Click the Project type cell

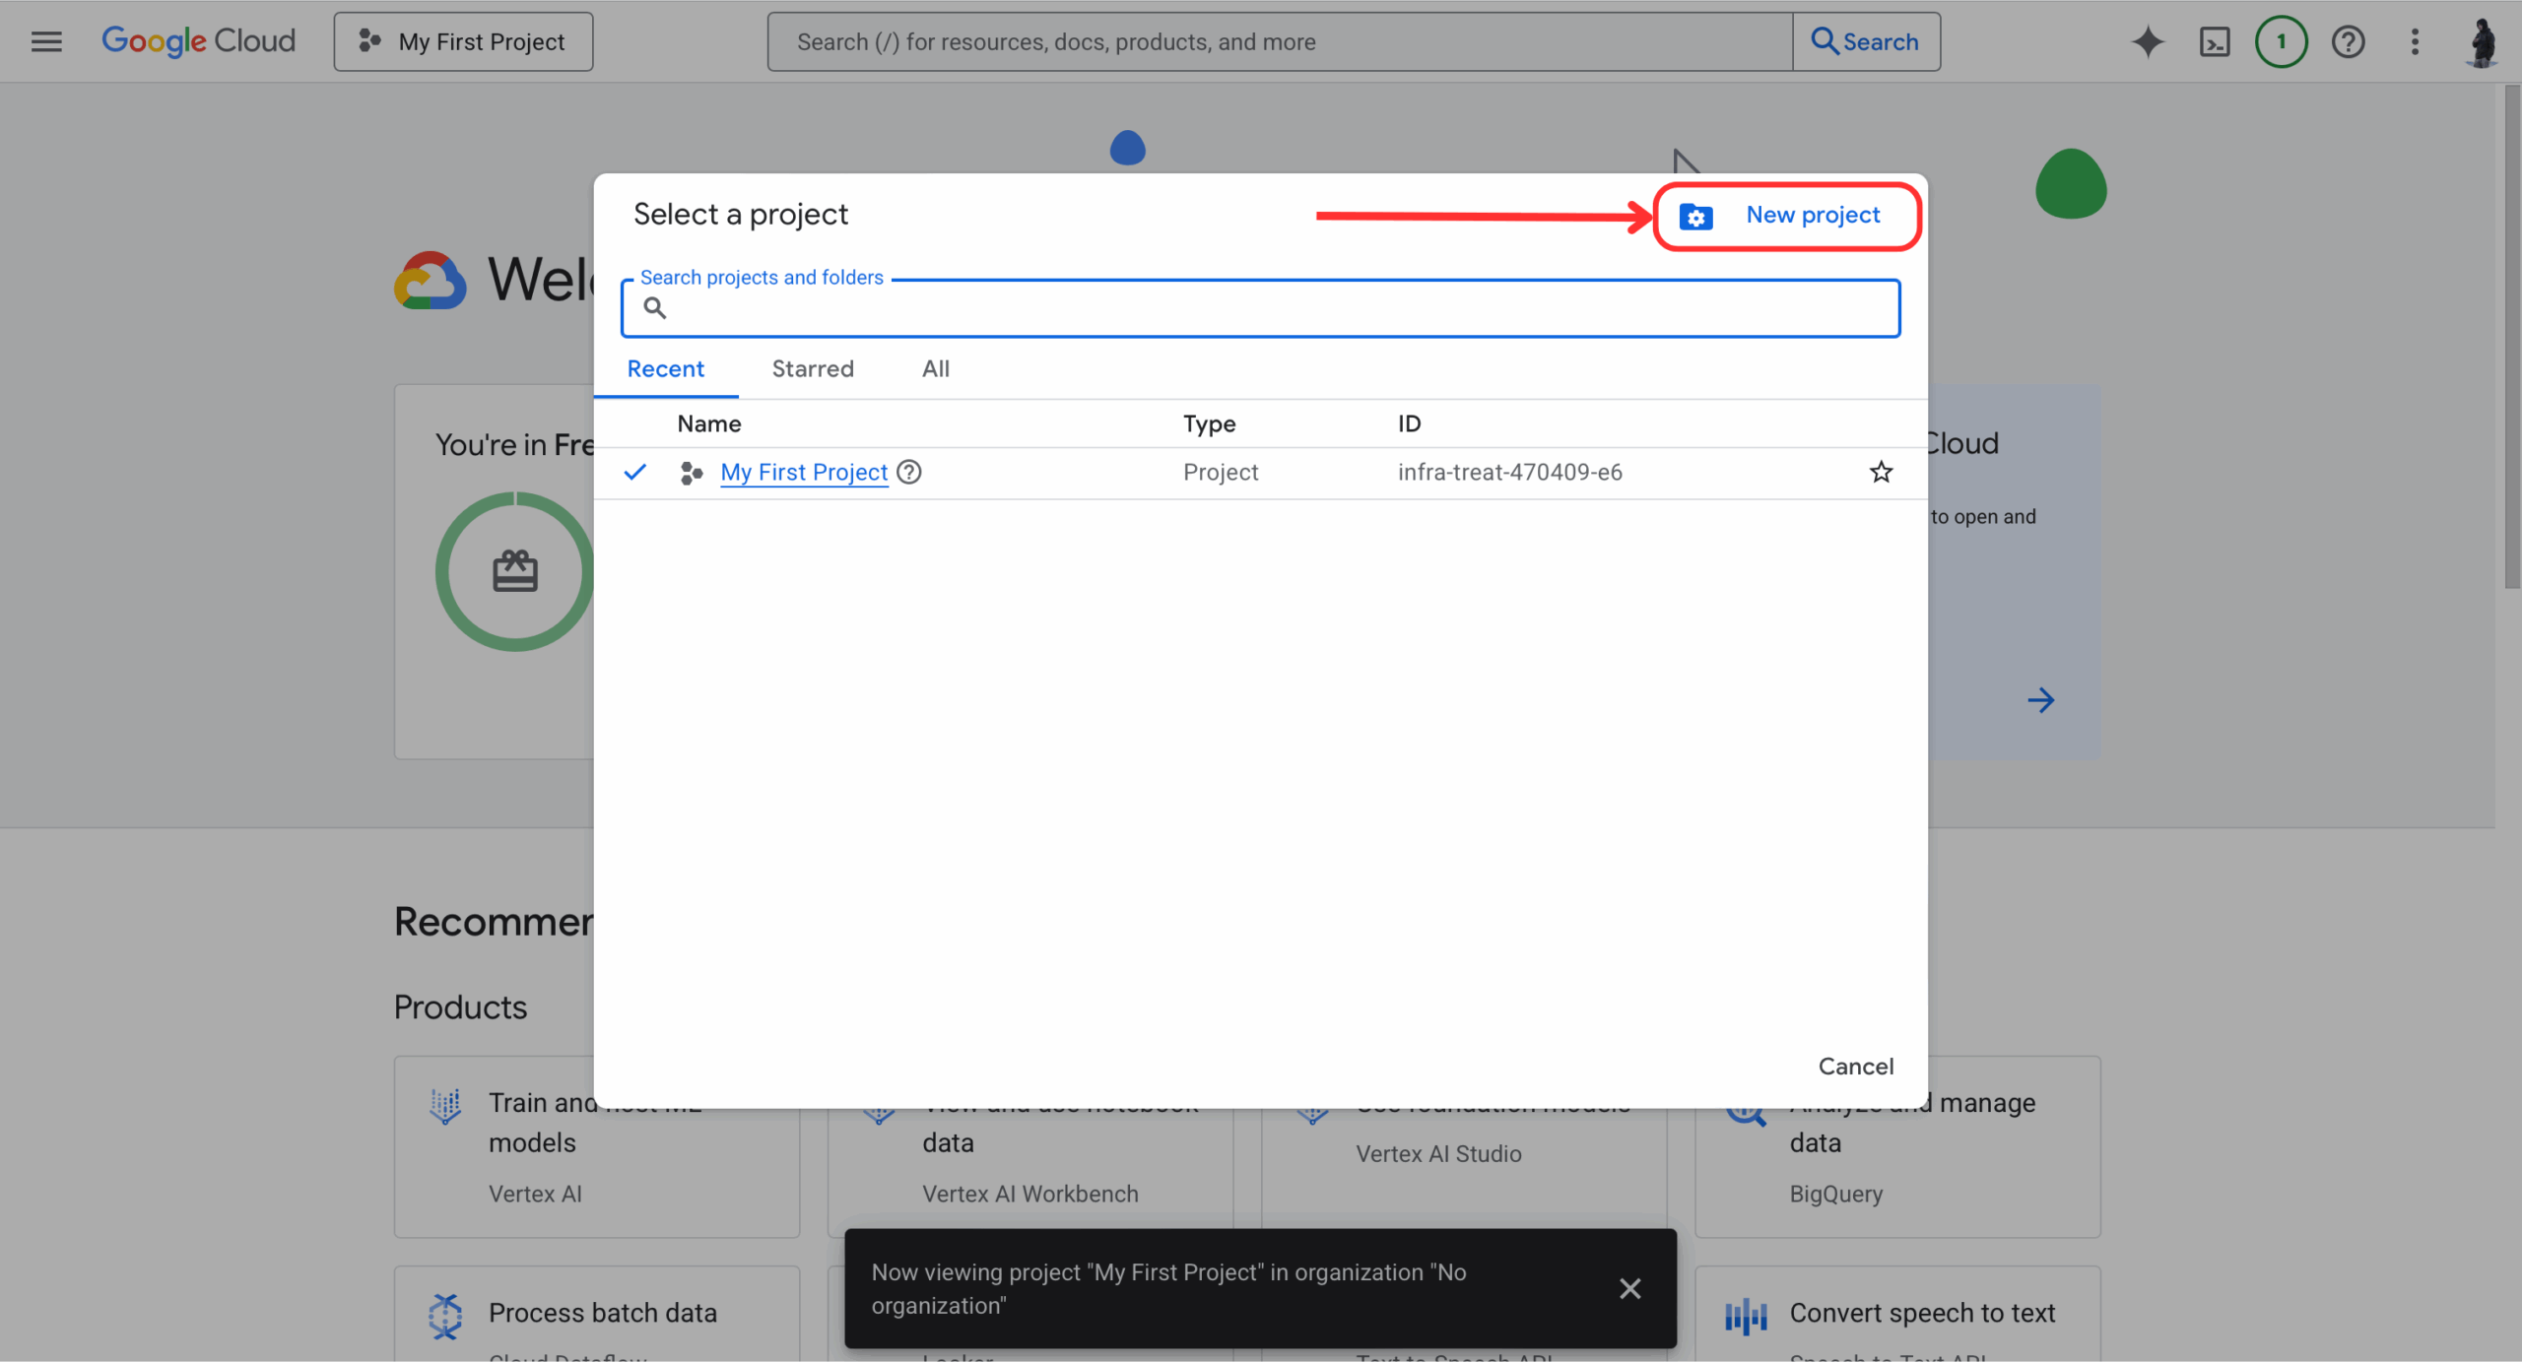tap(1220, 472)
